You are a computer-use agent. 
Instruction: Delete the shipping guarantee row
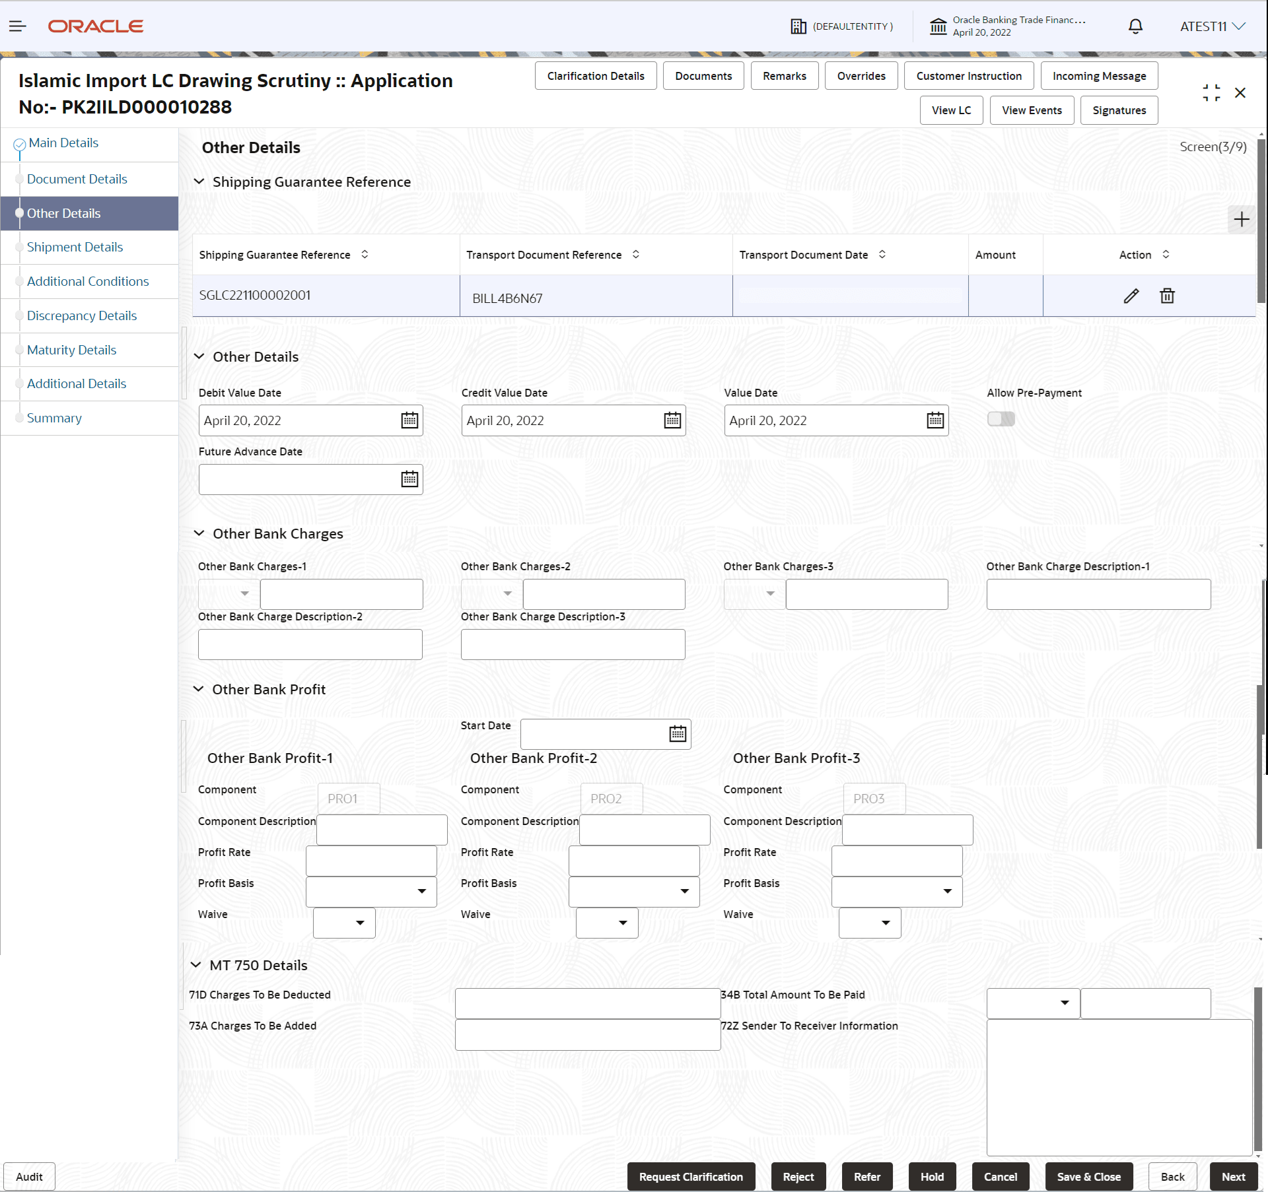click(x=1167, y=296)
